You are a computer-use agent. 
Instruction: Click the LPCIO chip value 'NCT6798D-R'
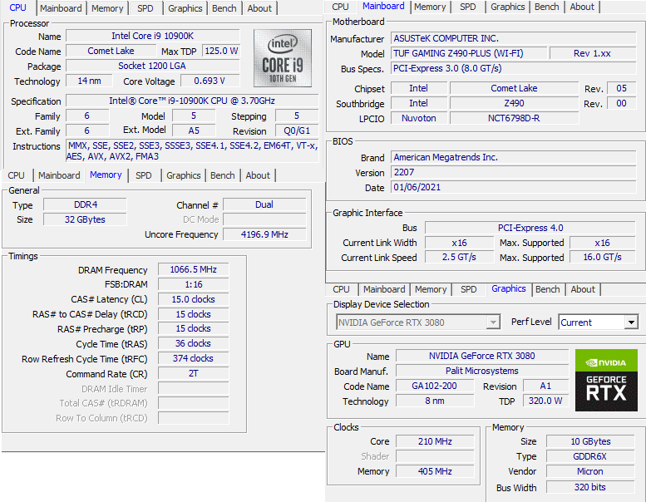(514, 118)
